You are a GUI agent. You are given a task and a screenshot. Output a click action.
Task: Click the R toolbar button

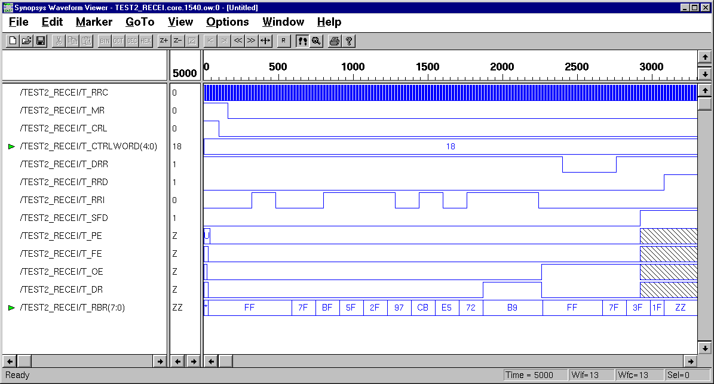pyautogui.click(x=284, y=41)
